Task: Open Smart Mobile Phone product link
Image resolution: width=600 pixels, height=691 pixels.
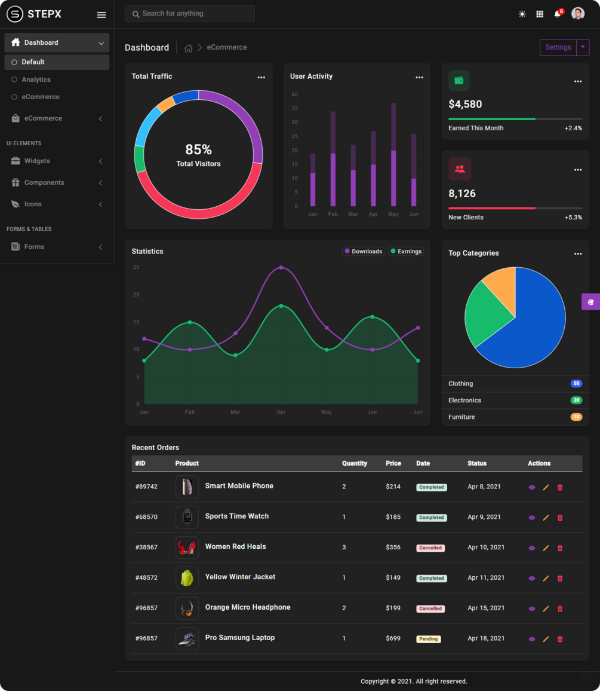Action: point(239,485)
